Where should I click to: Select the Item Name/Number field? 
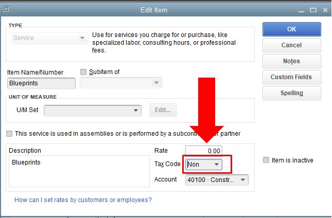coord(41,83)
